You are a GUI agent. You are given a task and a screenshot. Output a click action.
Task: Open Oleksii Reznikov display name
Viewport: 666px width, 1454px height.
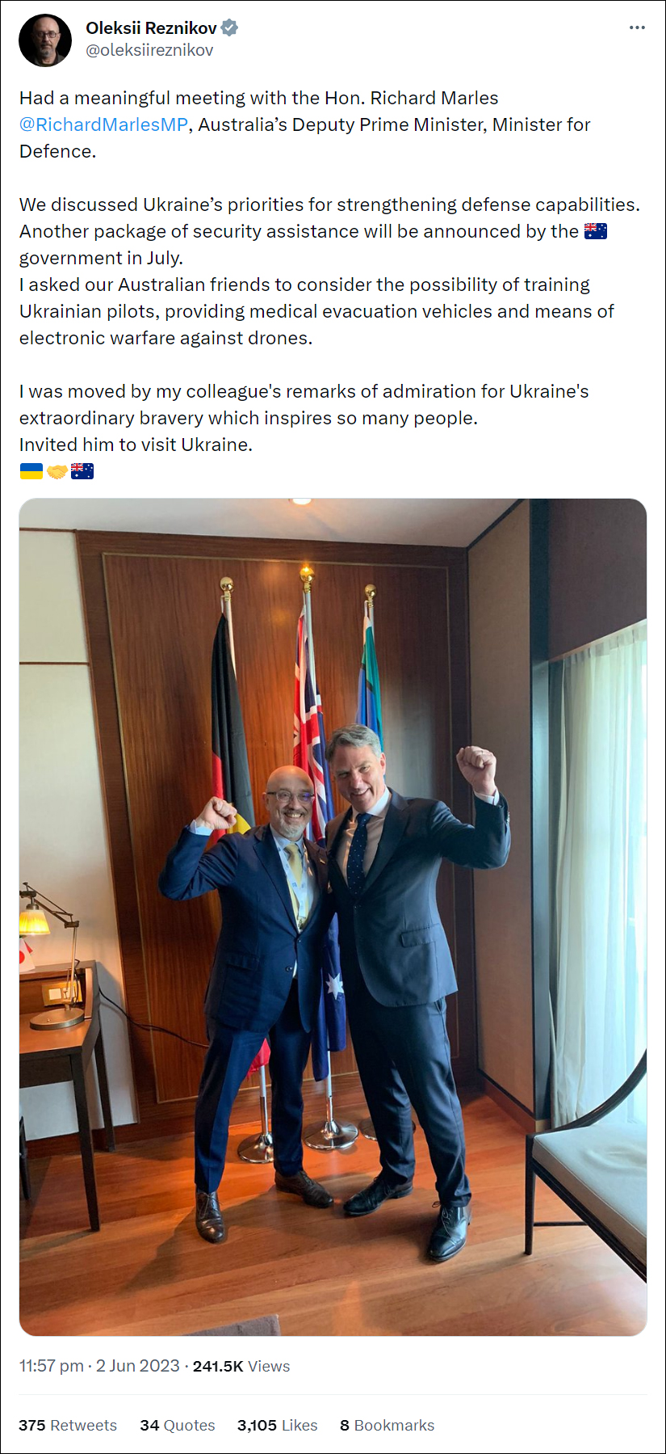point(151,27)
